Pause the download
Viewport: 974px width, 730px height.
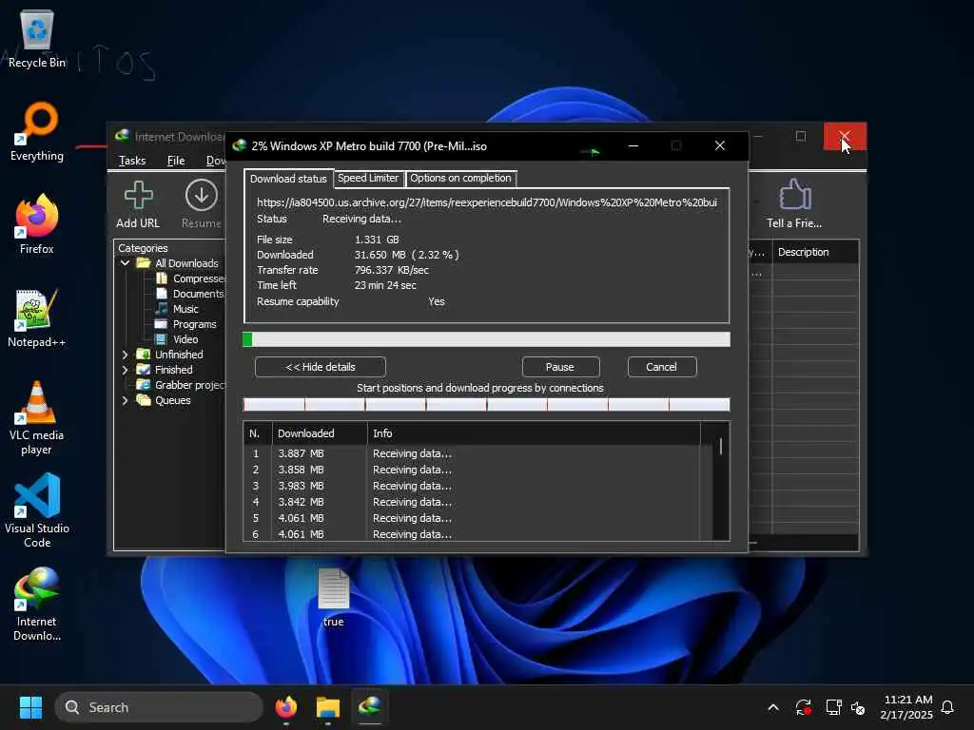click(x=560, y=367)
